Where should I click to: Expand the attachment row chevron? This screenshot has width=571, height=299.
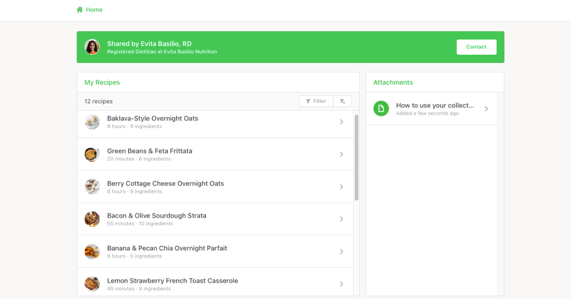tap(486, 109)
